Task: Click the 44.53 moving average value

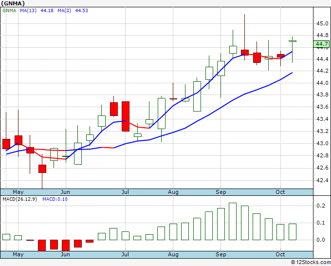Action: (x=81, y=11)
